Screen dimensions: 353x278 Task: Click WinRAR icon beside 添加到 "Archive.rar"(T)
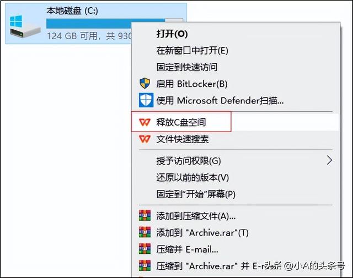(x=145, y=232)
